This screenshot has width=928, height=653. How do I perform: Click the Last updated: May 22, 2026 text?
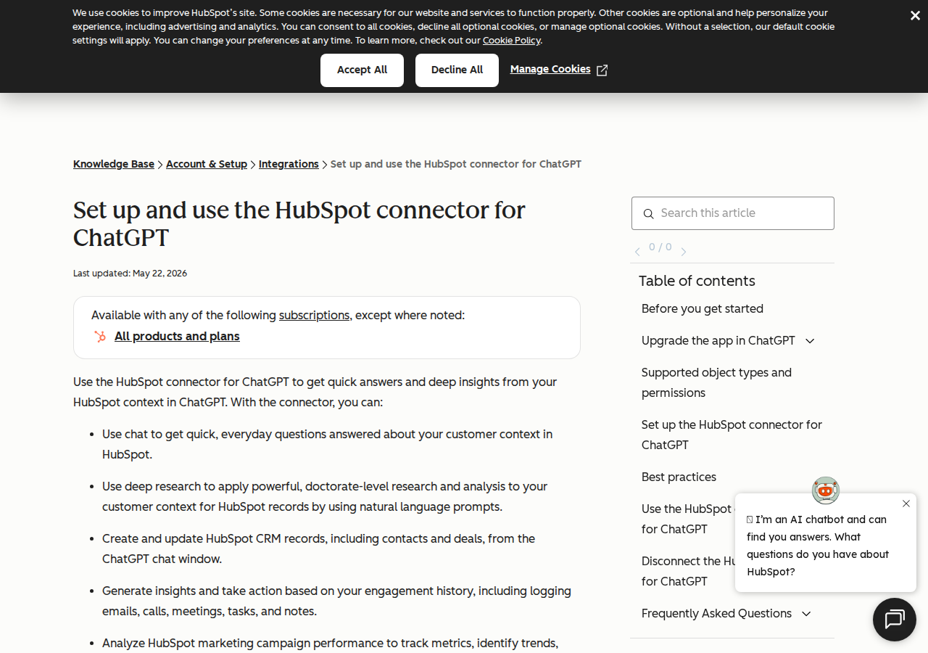point(130,274)
